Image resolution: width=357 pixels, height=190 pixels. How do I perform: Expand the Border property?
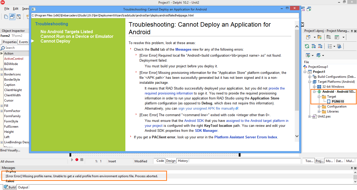pyautogui.click(x=2, y=69)
